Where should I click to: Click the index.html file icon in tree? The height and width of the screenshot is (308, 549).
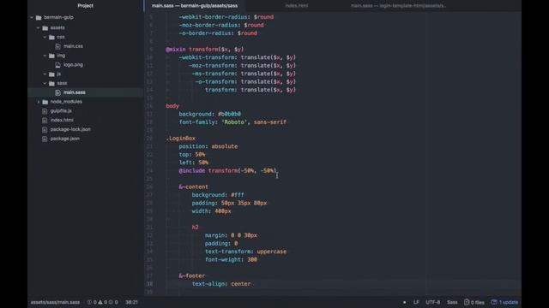(x=45, y=120)
